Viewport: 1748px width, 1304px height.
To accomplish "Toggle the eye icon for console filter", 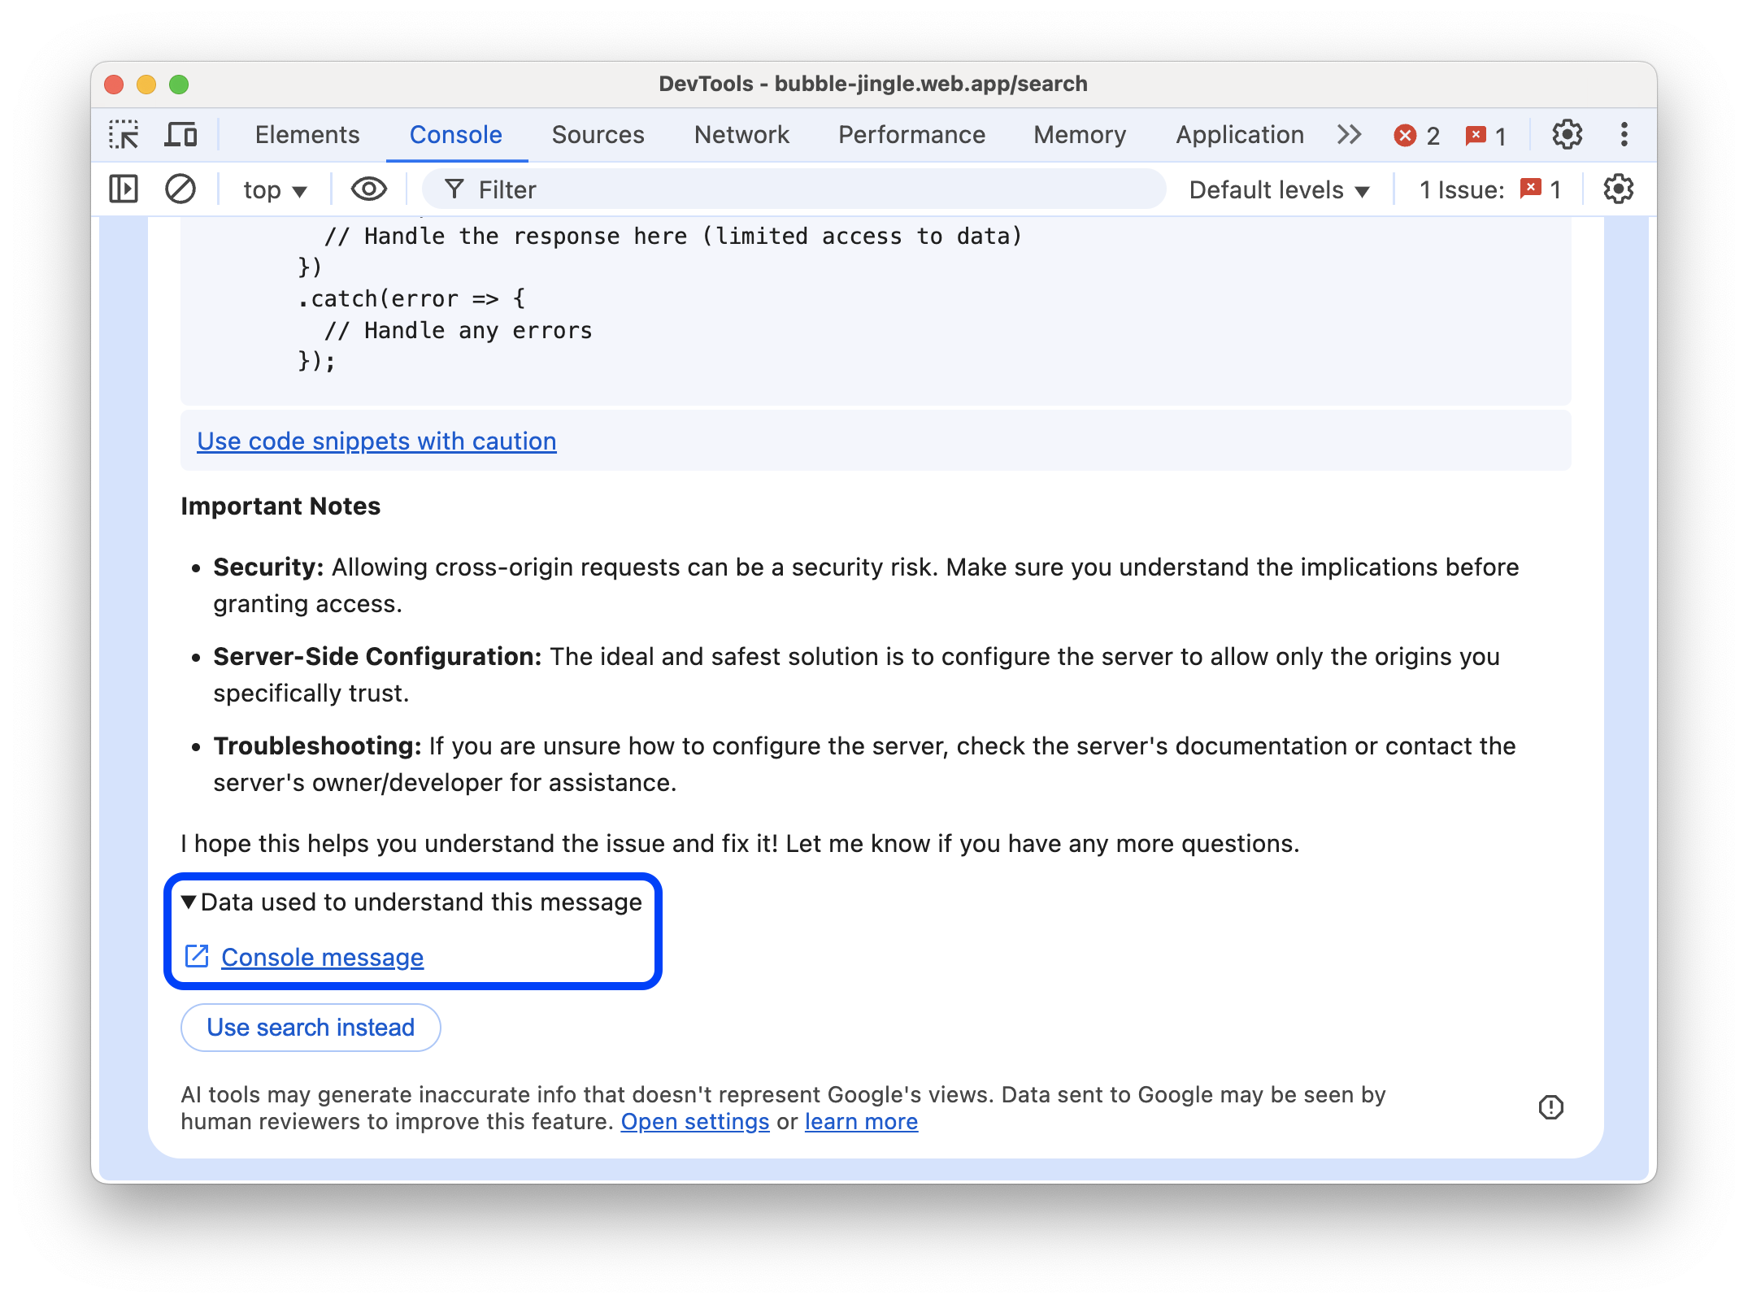I will click(x=368, y=189).
